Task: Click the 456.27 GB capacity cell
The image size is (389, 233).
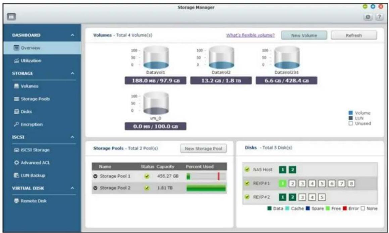Action: coord(168,176)
